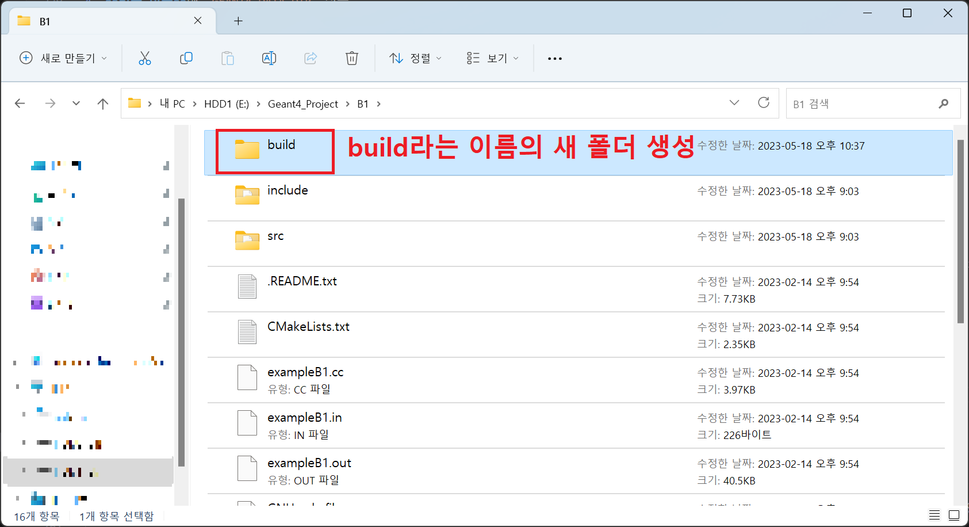Click the file list vertical scrollbar

point(960,230)
